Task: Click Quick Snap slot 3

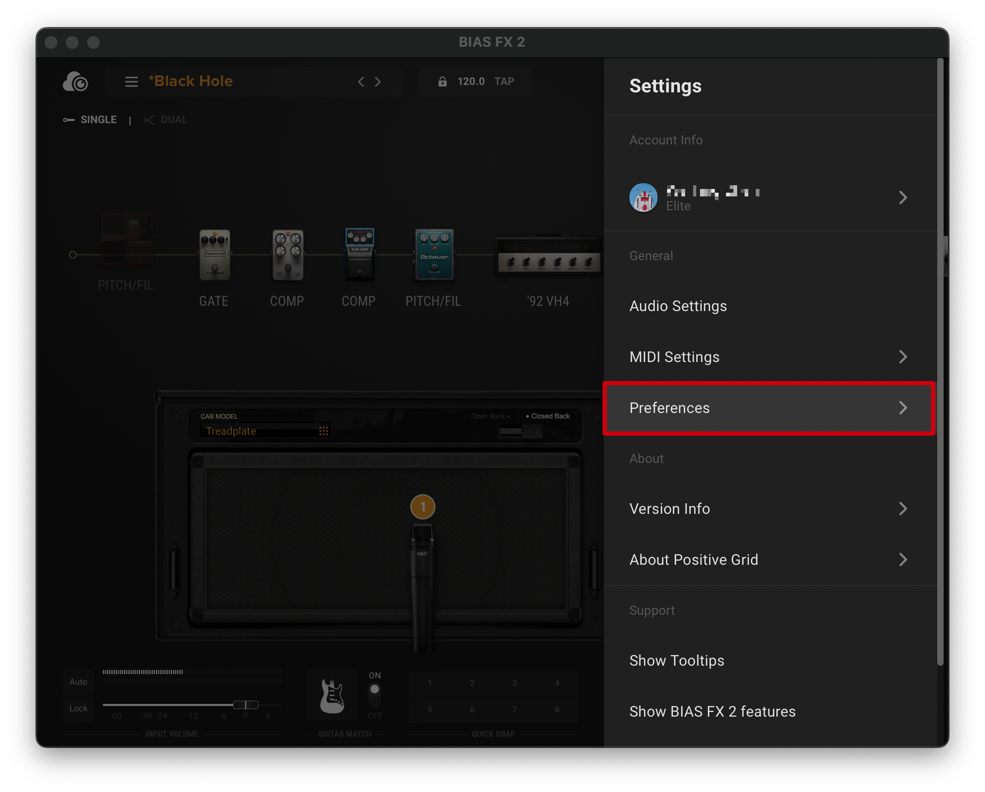Action: click(x=514, y=683)
